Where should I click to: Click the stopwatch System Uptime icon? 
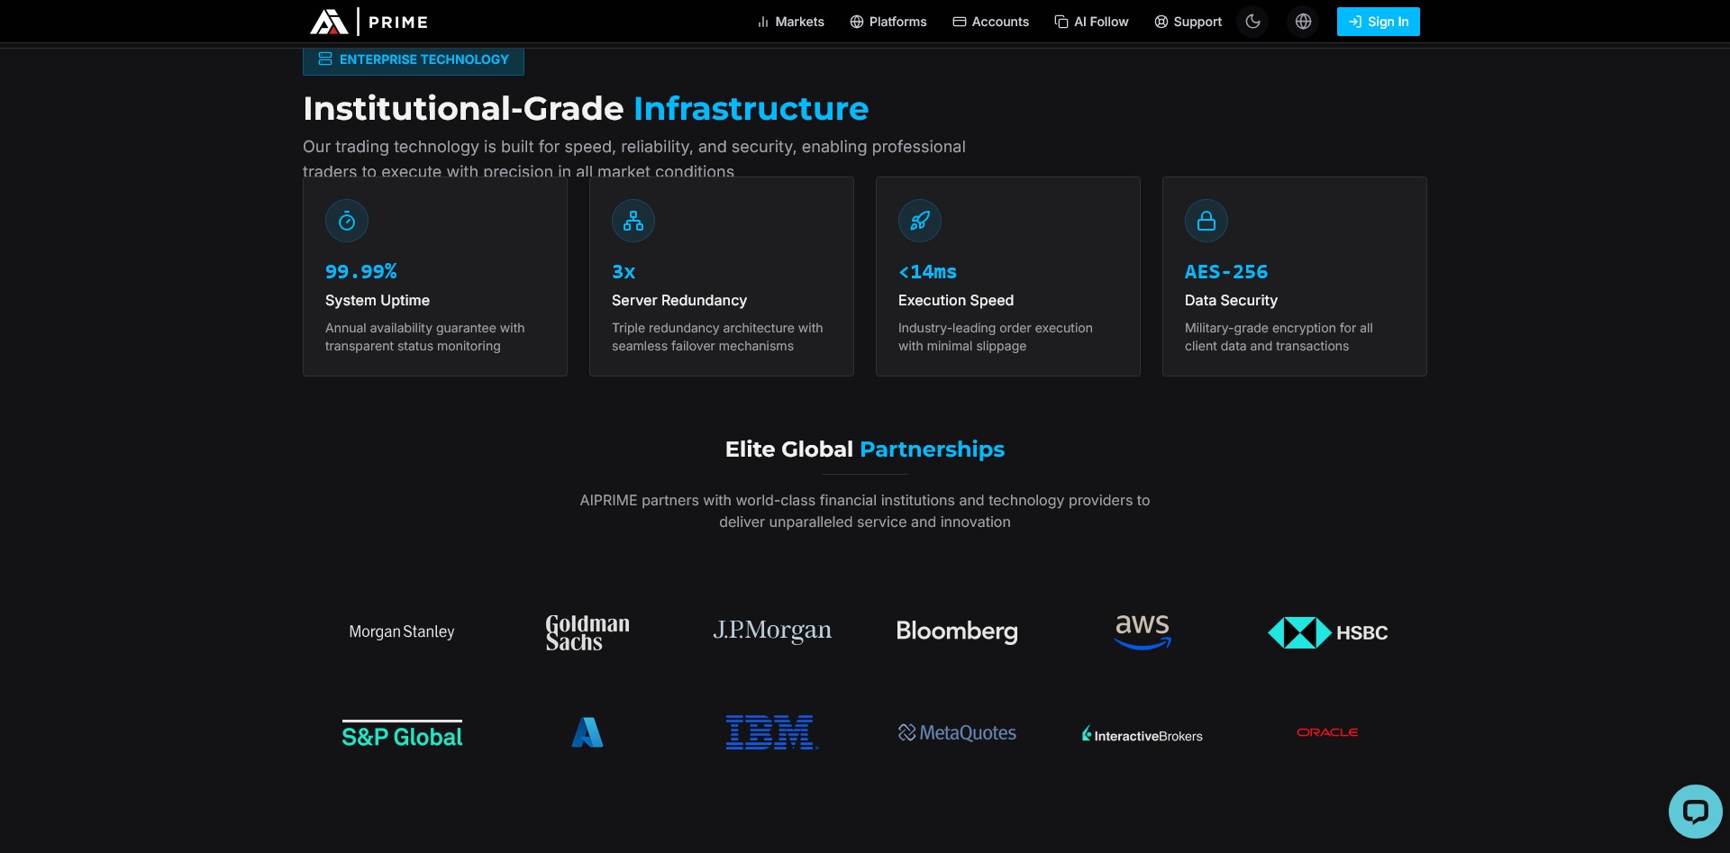(347, 221)
